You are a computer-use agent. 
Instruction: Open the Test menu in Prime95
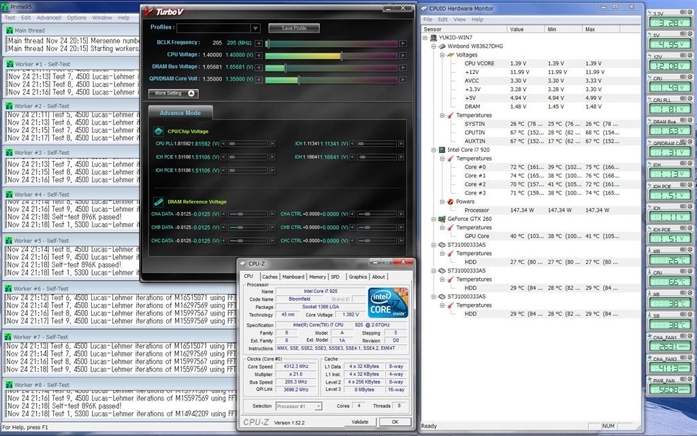point(10,18)
